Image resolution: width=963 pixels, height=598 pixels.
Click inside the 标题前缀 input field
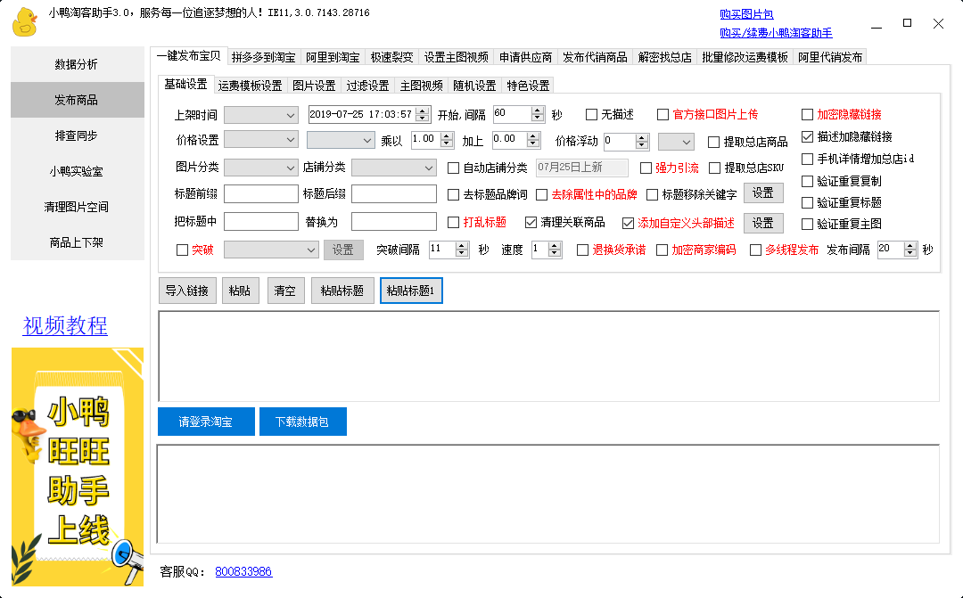pos(261,193)
